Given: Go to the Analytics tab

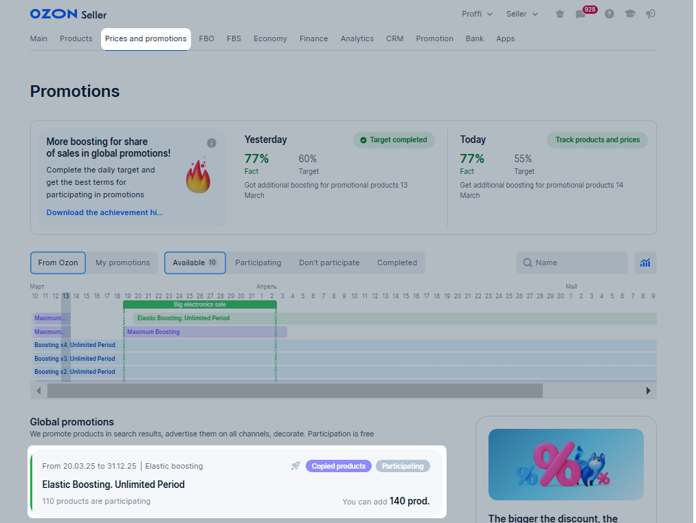Looking at the screenshot, I should pos(357,38).
